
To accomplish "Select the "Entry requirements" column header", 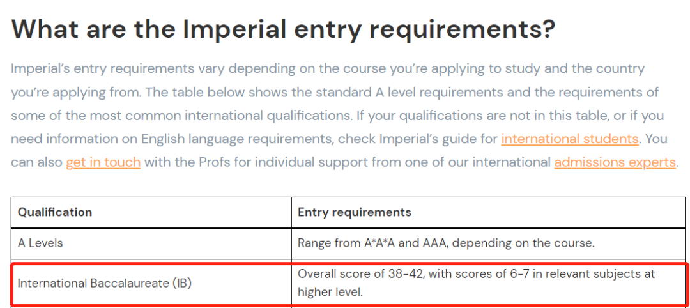I will tap(355, 212).
